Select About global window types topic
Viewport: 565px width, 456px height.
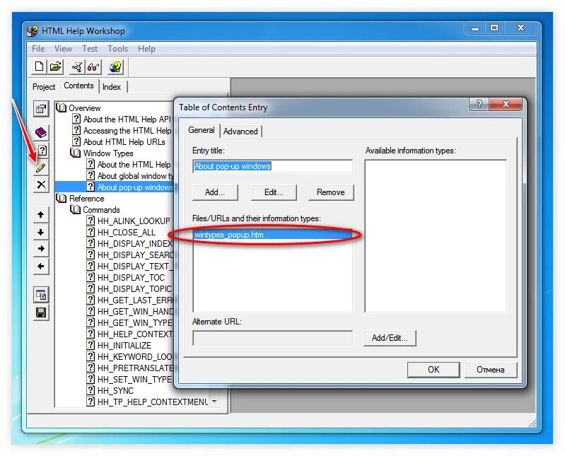click(x=135, y=176)
